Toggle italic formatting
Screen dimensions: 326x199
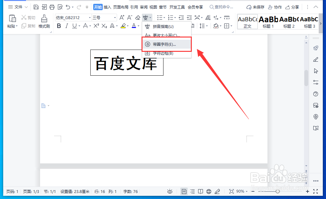coord(67,26)
